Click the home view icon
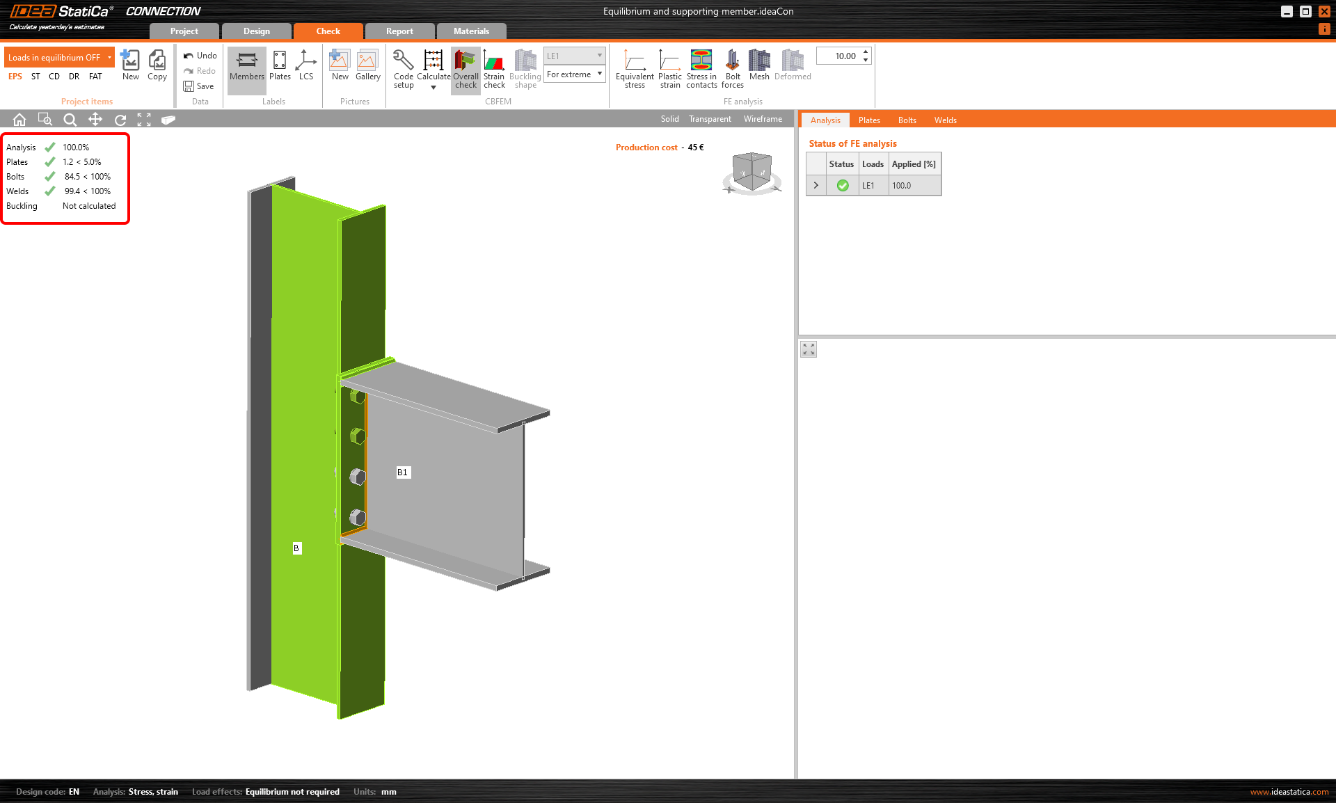 tap(19, 120)
